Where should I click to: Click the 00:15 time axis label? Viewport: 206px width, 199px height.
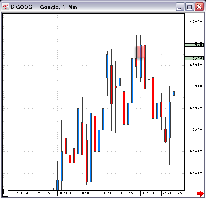pos(127,193)
